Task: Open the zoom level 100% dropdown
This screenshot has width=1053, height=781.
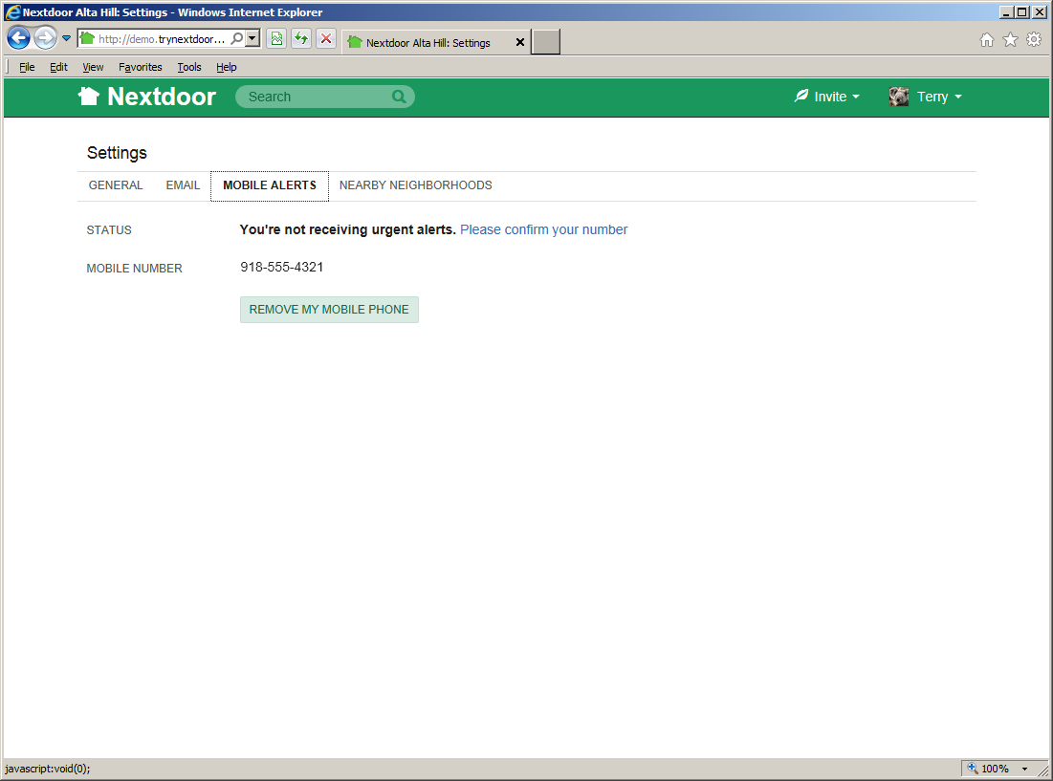Action: click(x=1024, y=769)
